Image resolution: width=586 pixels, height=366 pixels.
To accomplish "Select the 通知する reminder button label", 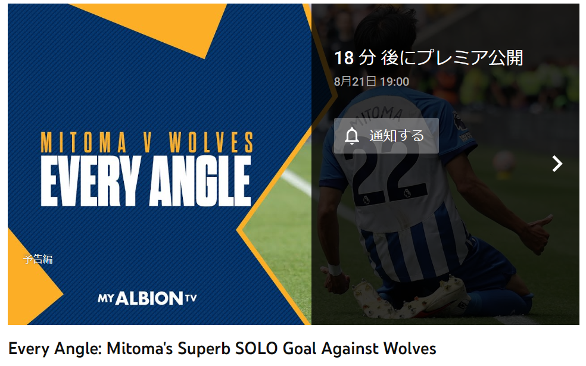I will click(x=397, y=136).
